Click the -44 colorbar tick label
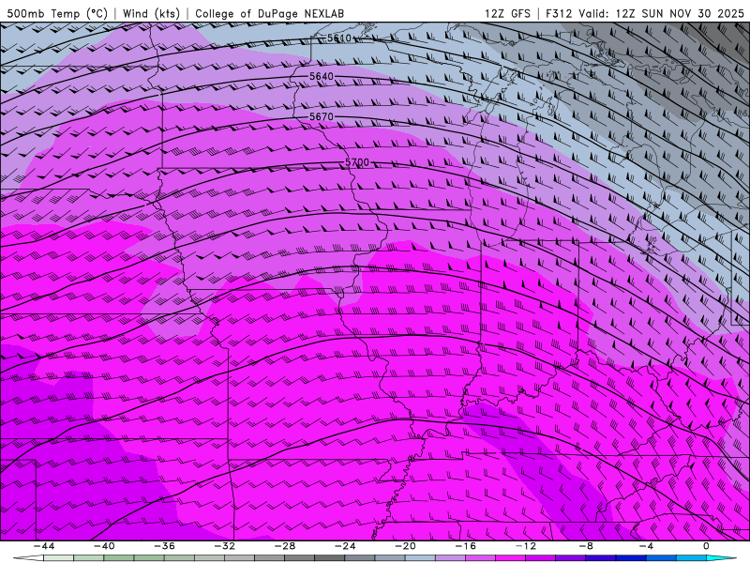750x563 pixels. 44,546
